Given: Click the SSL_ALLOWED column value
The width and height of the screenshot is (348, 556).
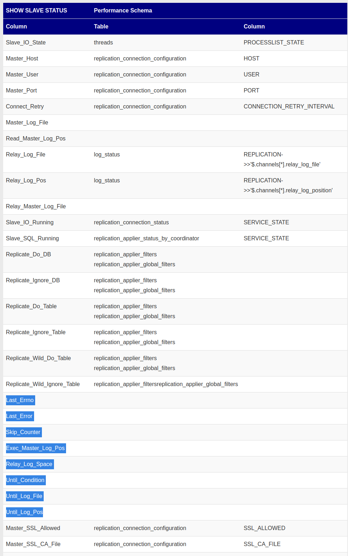Looking at the screenshot, I should point(264,528).
